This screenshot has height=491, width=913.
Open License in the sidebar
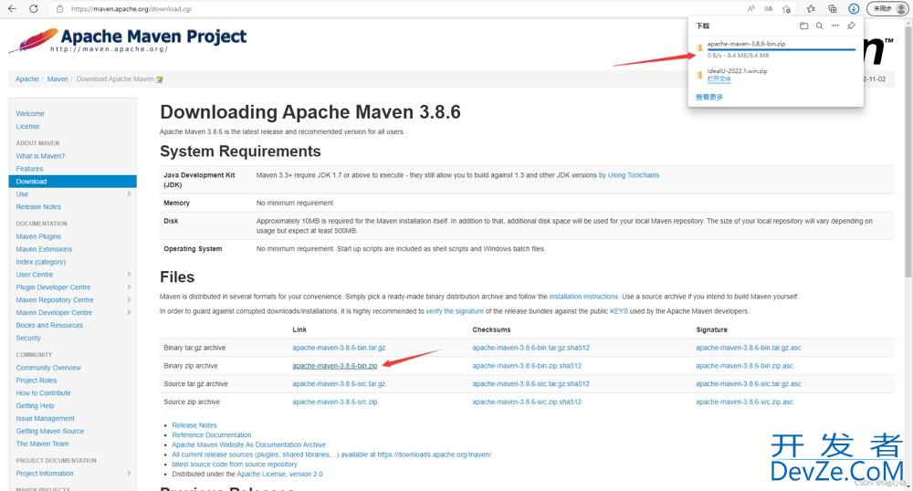pyautogui.click(x=28, y=126)
